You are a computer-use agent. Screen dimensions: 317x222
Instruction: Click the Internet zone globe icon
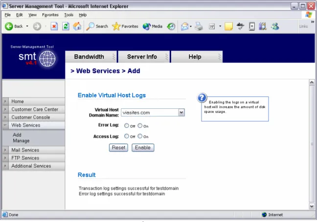[264, 215]
